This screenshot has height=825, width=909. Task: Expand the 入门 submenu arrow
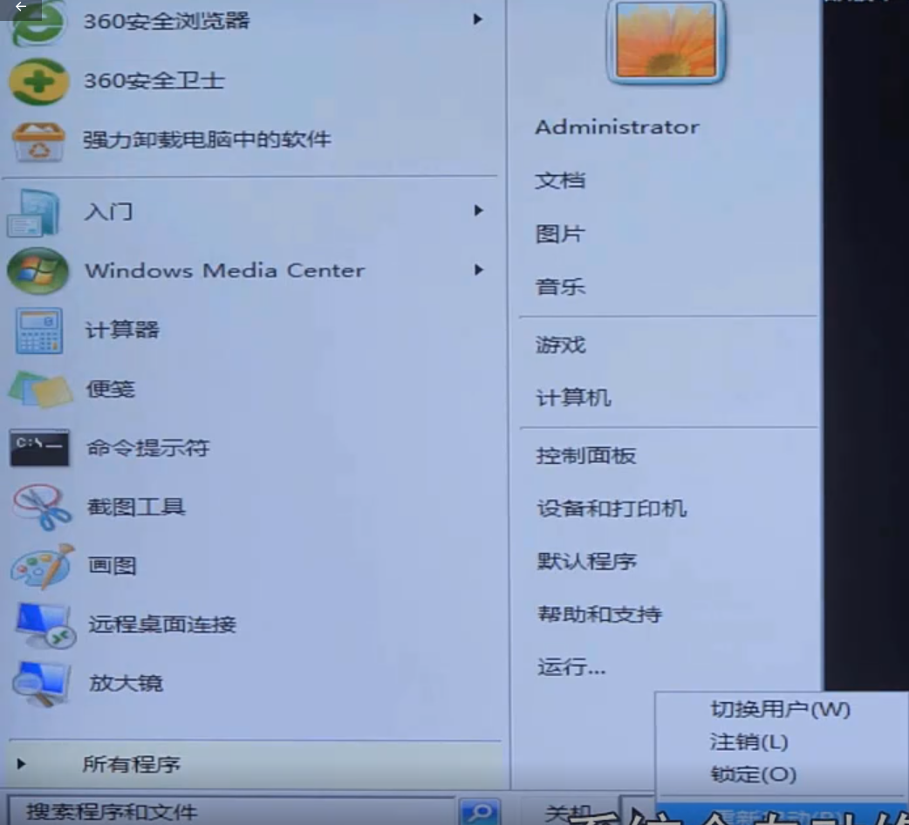(478, 210)
